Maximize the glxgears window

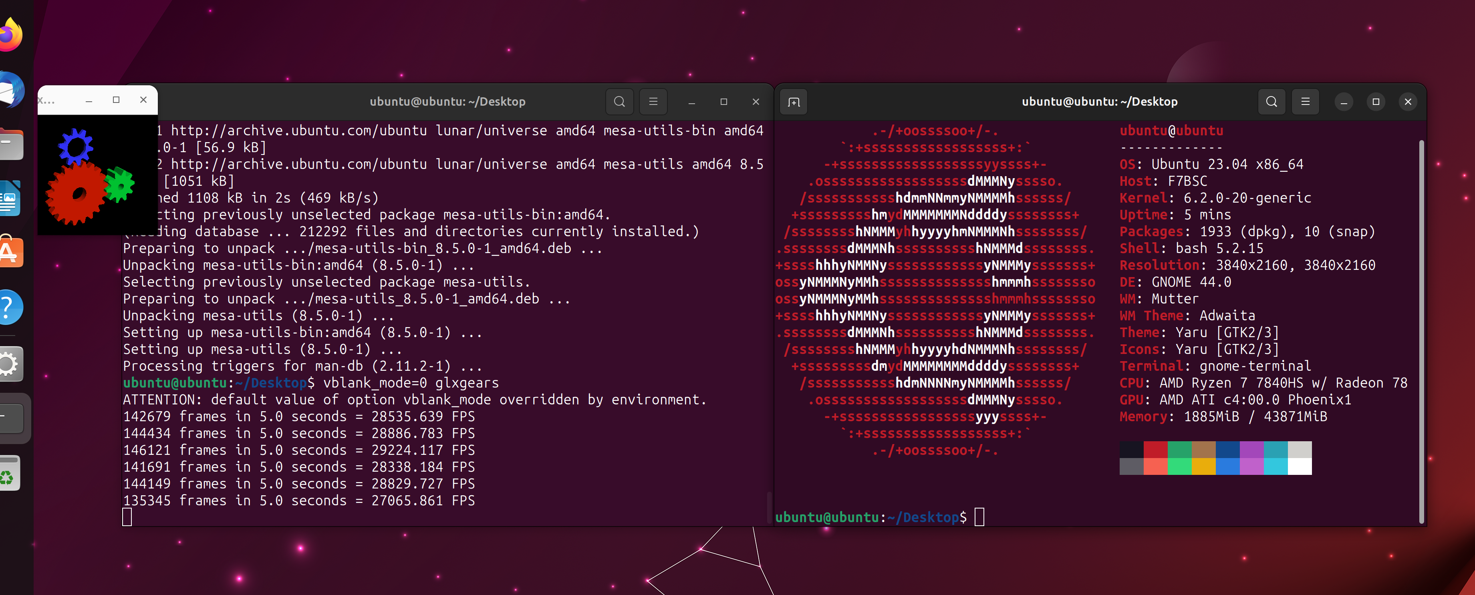pos(116,100)
